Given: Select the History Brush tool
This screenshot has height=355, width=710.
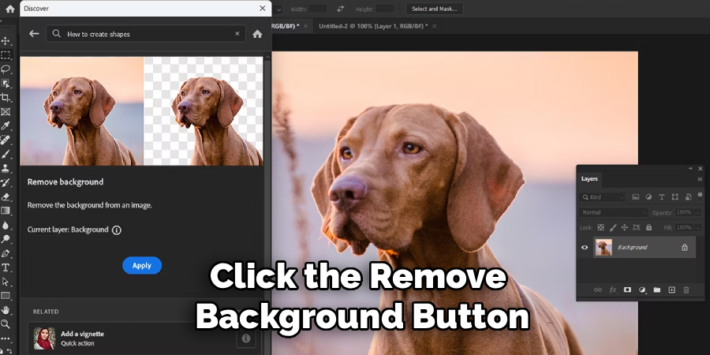Looking at the screenshot, I should coord(6,182).
